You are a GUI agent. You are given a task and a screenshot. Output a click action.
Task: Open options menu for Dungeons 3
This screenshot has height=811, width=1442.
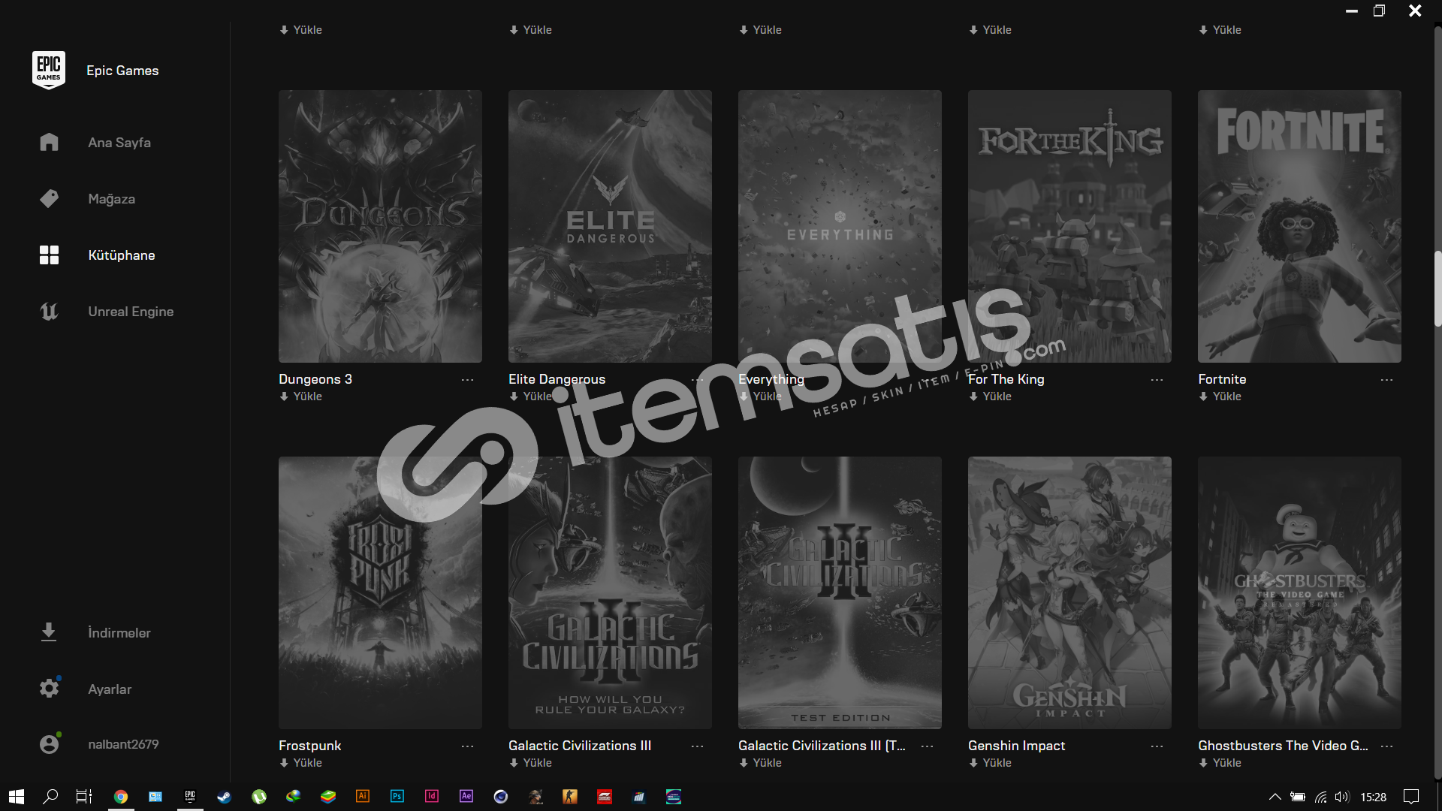tap(467, 380)
